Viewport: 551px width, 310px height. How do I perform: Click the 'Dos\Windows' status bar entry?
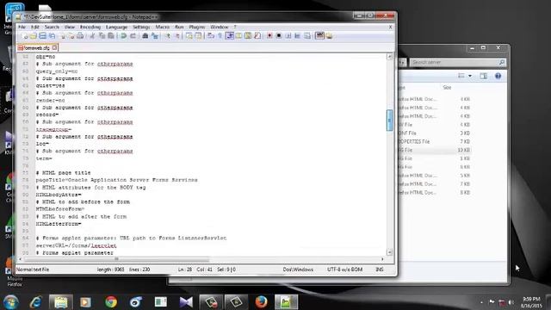pyautogui.click(x=298, y=270)
